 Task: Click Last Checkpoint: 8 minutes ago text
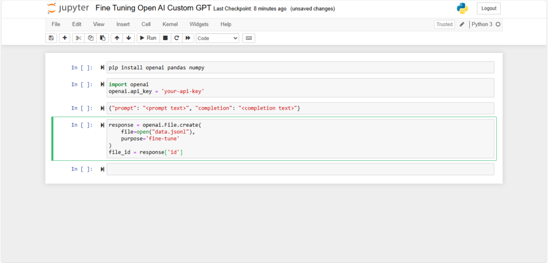click(250, 9)
